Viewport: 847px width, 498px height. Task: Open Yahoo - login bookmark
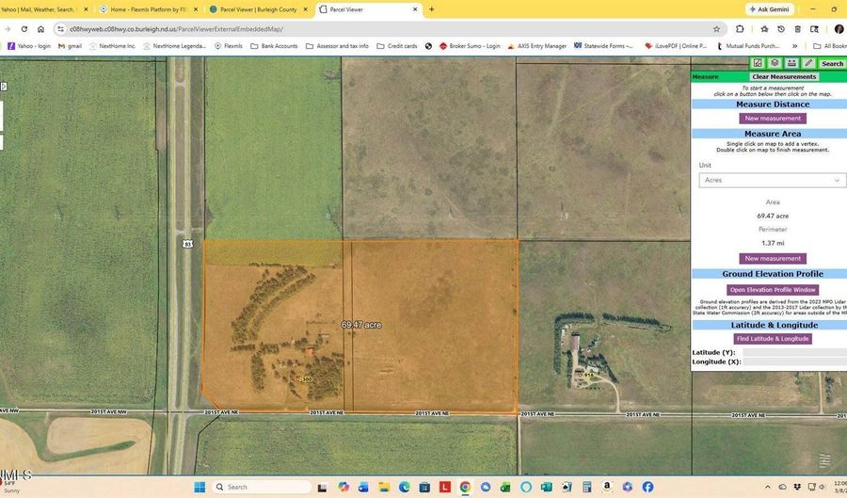[28, 46]
